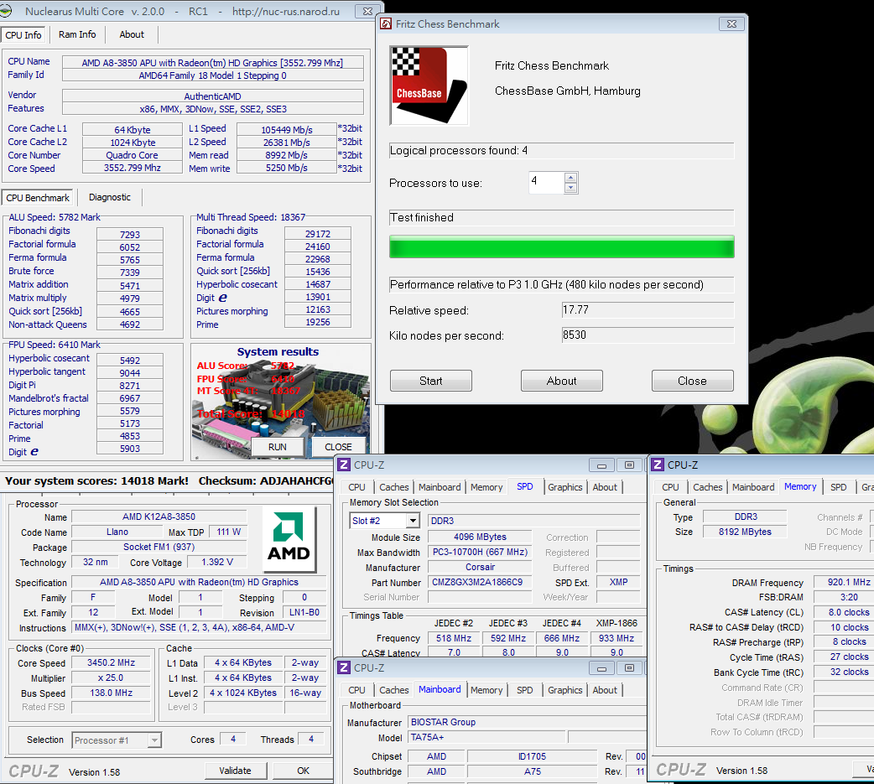
Task: Click Module Size 4096 MBytes field
Action: (480, 537)
